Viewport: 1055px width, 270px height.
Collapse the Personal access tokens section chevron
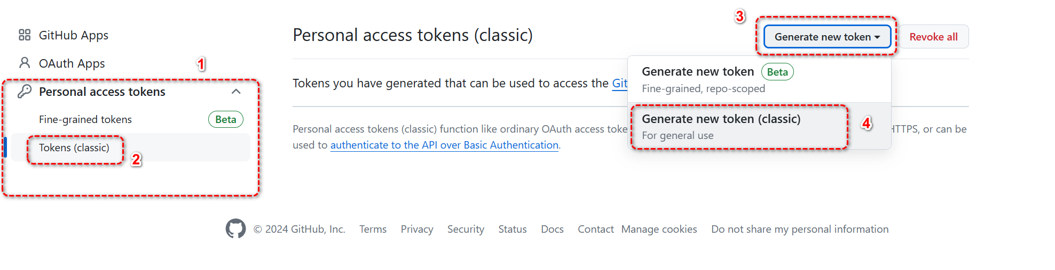coord(236,92)
